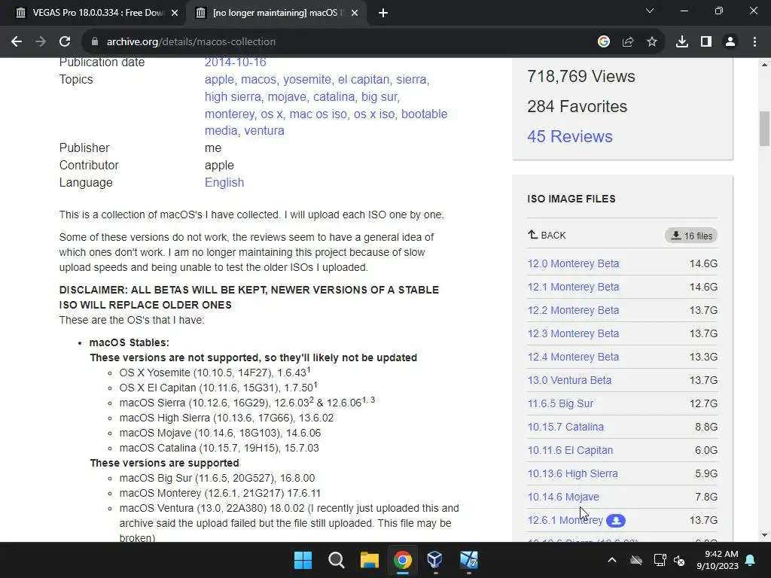The width and height of the screenshot is (771, 578).
Task: Open the 'apple' topic link
Action: pos(219,80)
